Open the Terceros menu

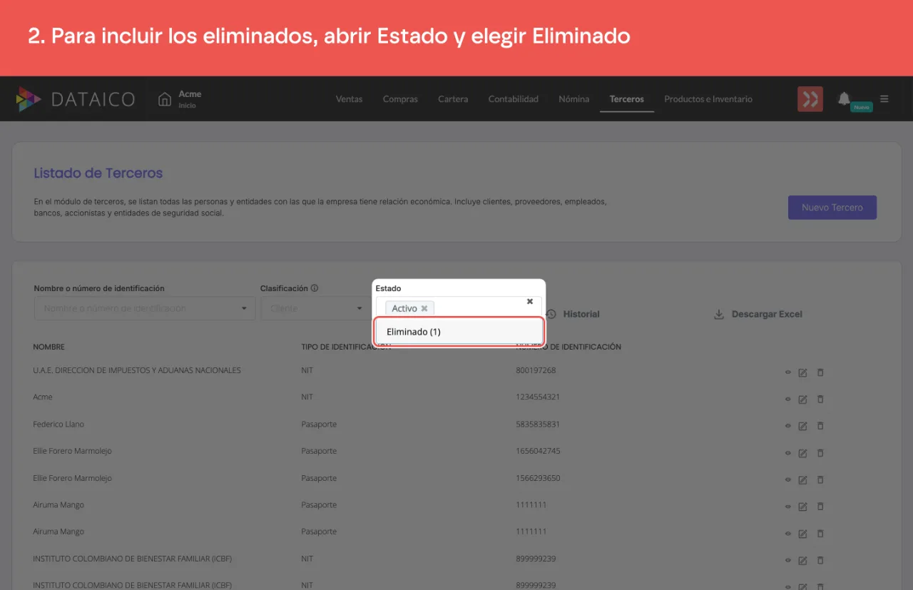pyautogui.click(x=627, y=99)
